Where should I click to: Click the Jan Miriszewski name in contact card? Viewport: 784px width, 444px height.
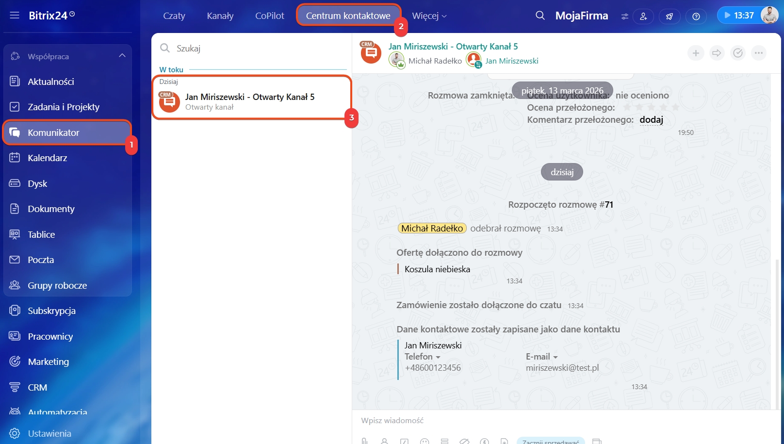coord(433,345)
